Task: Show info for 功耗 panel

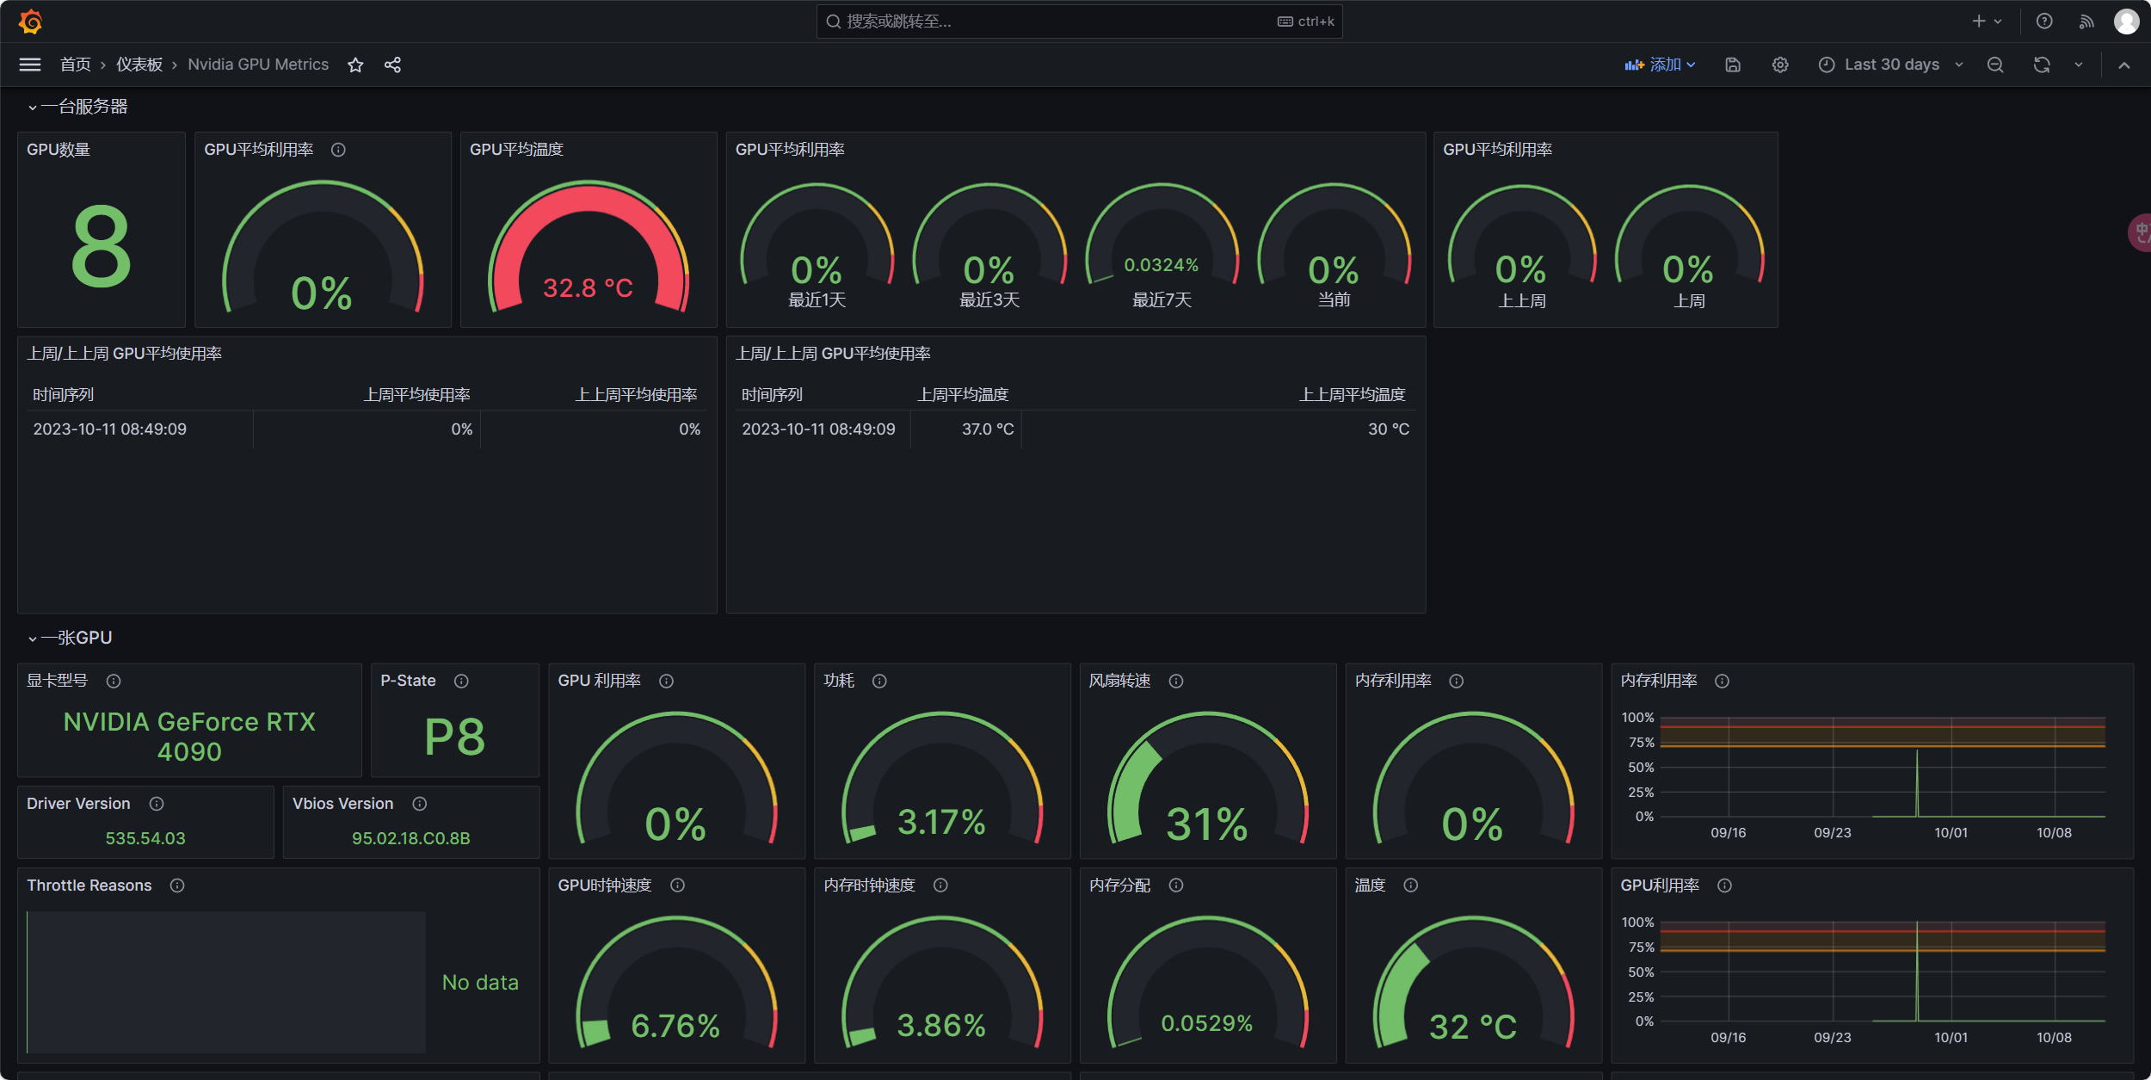Action: (x=879, y=681)
